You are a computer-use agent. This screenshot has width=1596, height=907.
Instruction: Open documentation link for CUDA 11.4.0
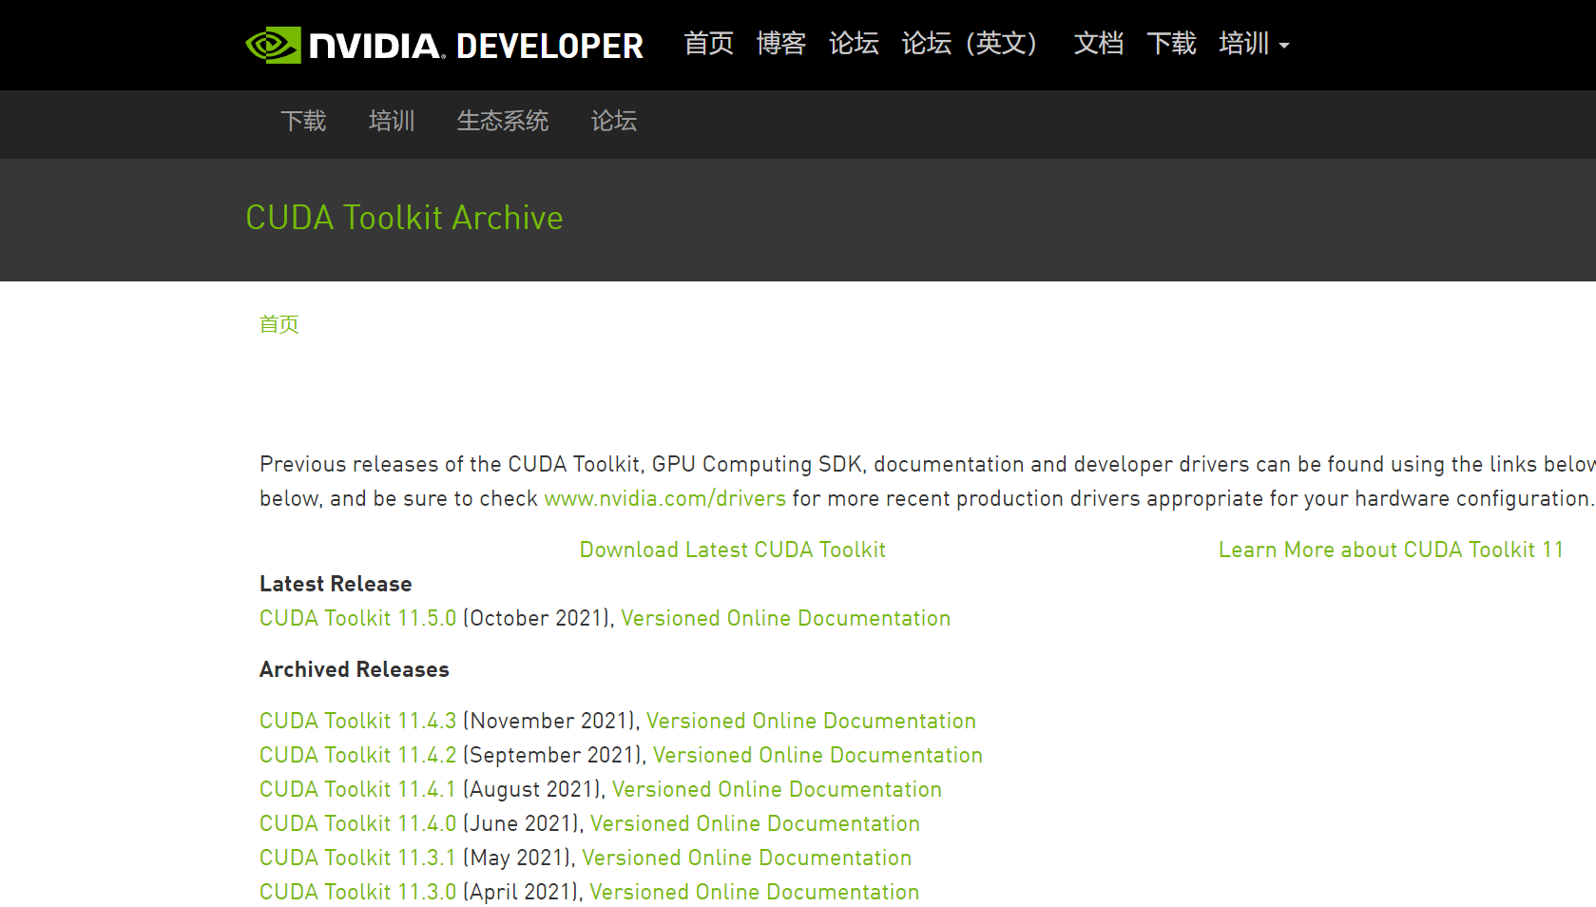[x=755, y=823]
